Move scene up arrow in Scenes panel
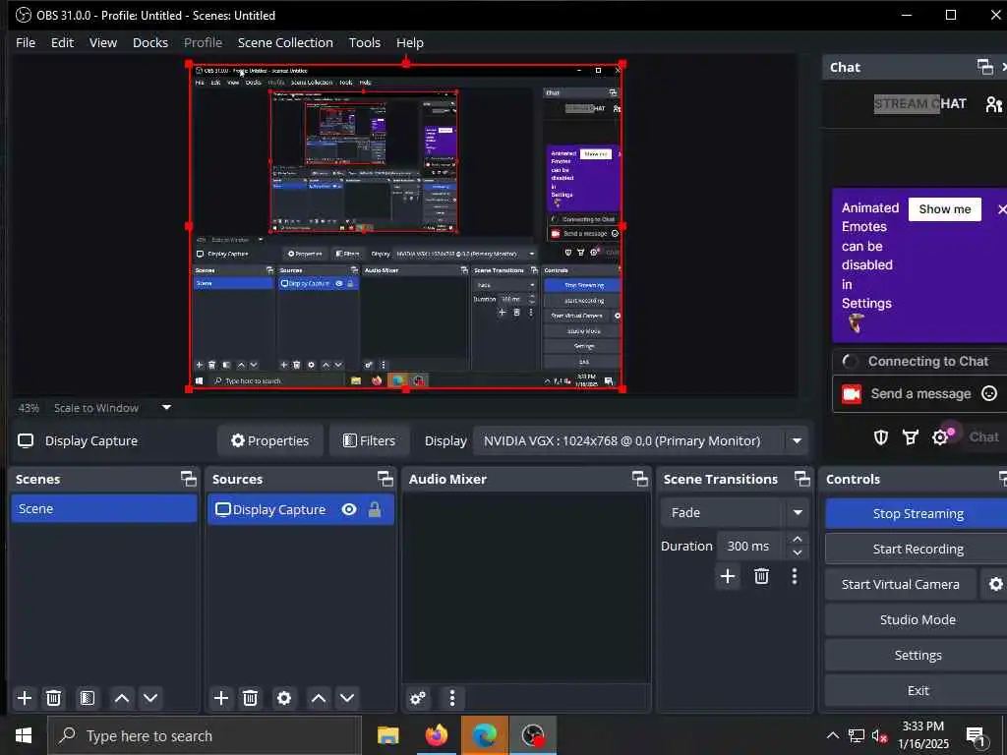The height and width of the screenshot is (755, 1007). 122,698
